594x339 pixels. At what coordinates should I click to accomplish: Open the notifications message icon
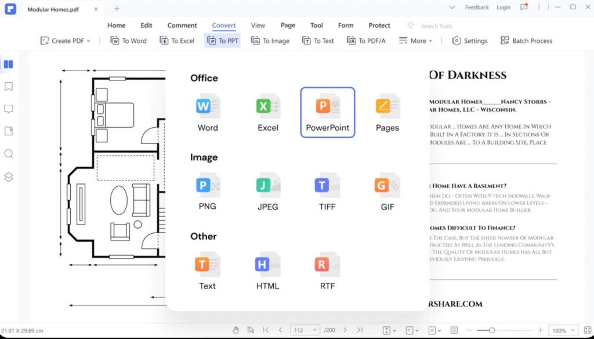point(524,7)
